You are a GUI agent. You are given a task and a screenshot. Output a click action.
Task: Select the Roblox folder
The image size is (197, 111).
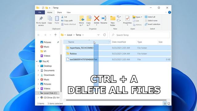pos(118,54)
